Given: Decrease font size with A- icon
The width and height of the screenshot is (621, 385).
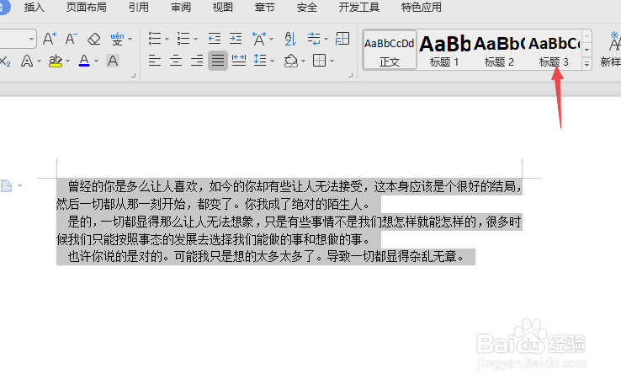Looking at the screenshot, I should (71, 39).
